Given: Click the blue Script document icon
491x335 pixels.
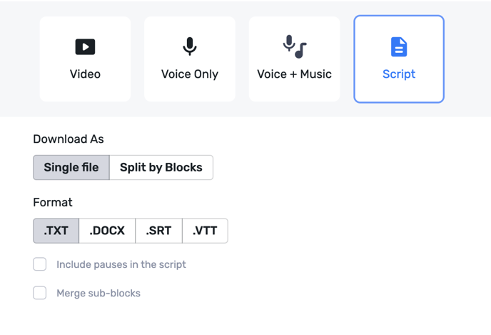Looking at the screenshot, I should 399,47.
